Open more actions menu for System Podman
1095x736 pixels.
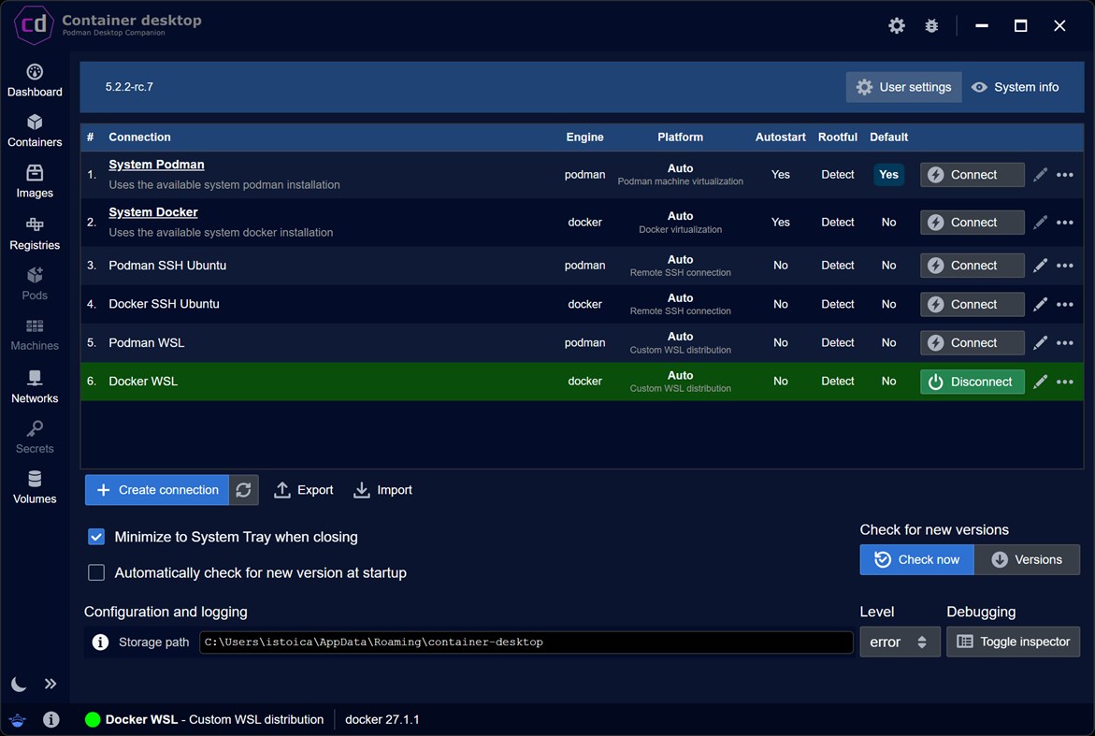click(1064, 175)
